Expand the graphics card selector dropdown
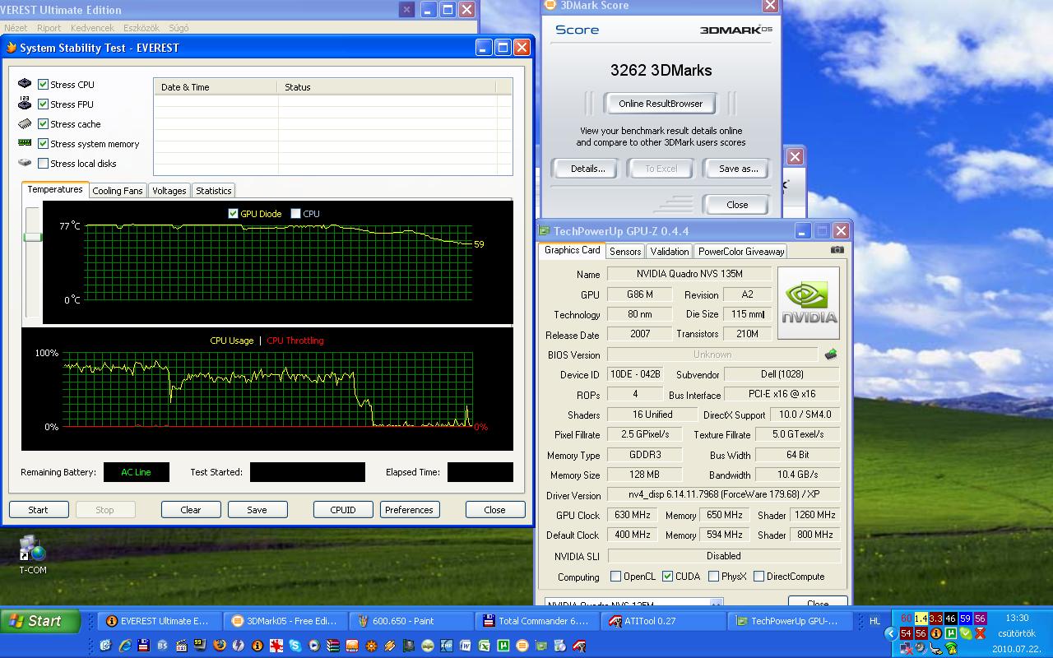1053x658 pixels. [x=716, y=605]
